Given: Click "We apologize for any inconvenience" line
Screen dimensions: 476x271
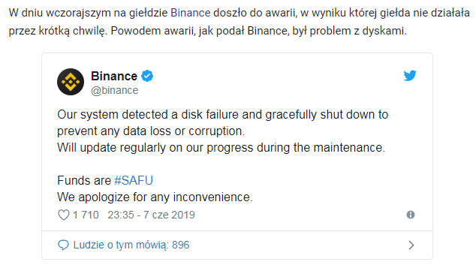Looking at the screenshot, I should coord(155,197).
